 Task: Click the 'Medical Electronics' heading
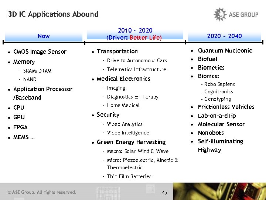click(123, 79)
